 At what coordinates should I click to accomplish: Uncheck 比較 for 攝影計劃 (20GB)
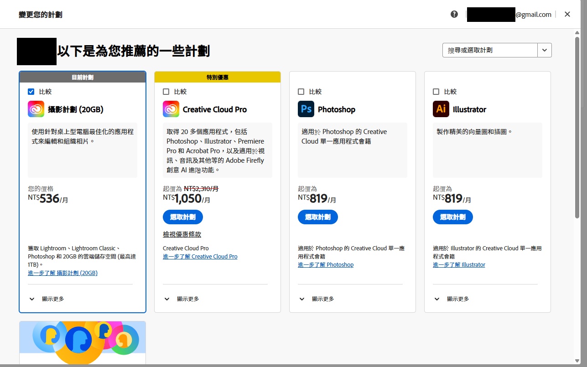tap(31, 92)
